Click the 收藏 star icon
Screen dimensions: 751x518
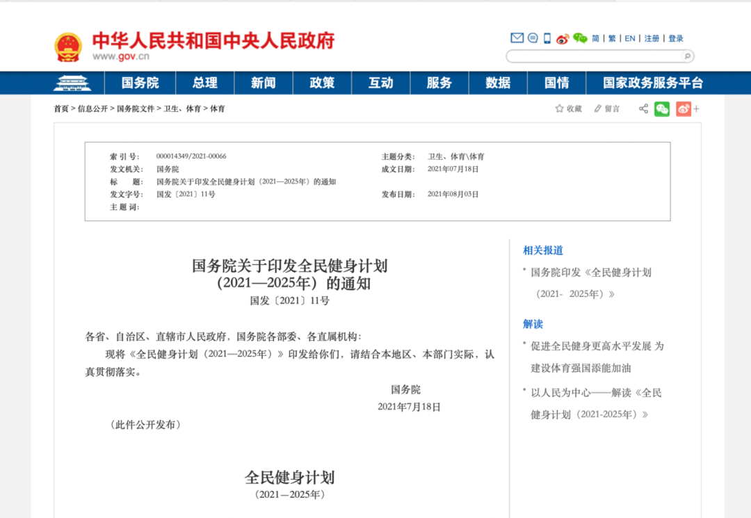click(x=559, y=108)
